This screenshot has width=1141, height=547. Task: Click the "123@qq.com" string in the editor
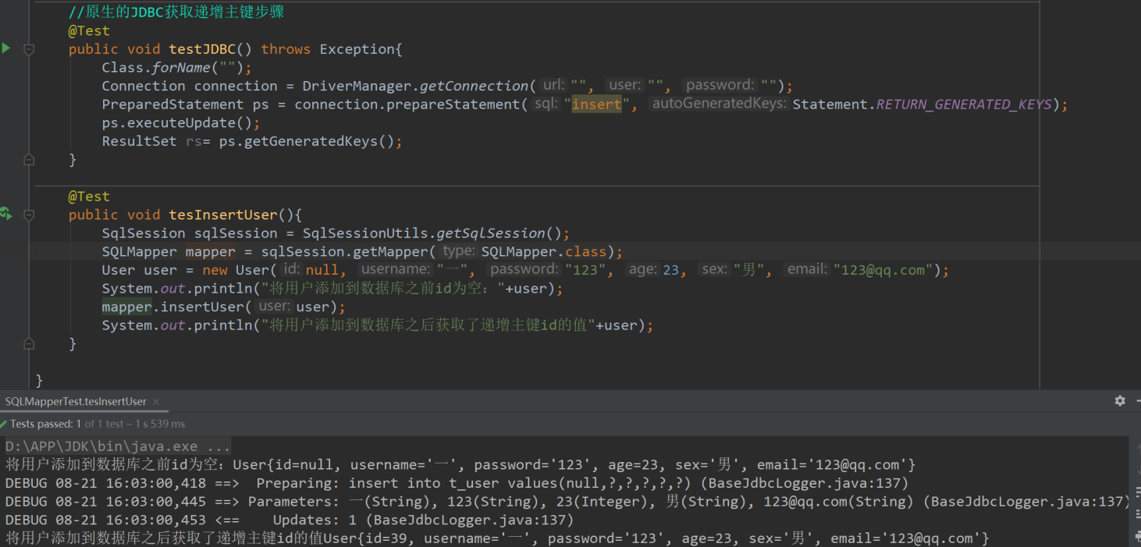(883, 270)
